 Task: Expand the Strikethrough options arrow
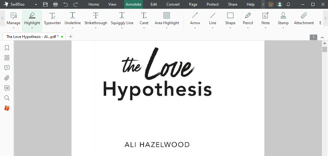click(95, 28)
